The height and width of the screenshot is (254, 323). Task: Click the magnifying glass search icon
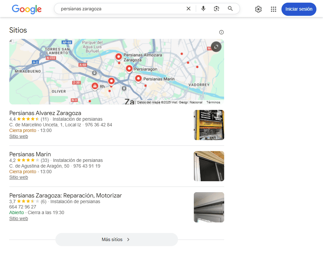tap(230, 9)
